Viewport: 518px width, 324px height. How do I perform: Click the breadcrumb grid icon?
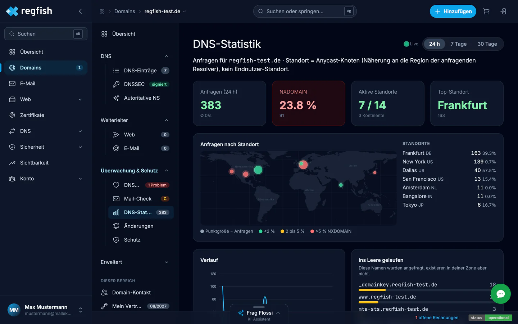(102, 12)
